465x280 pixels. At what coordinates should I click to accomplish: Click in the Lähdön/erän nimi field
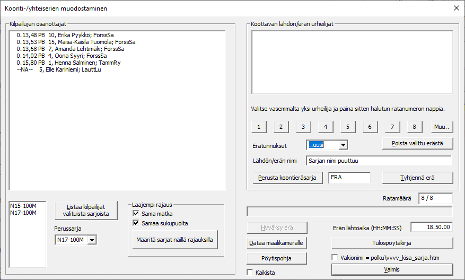tap(378, 161)
